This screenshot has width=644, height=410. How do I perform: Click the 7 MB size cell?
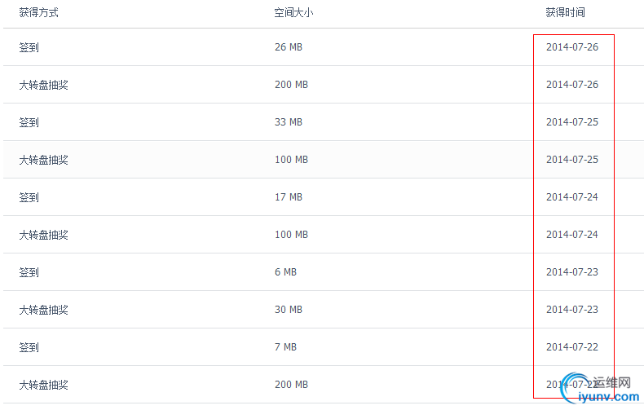[x=285, y=347]
